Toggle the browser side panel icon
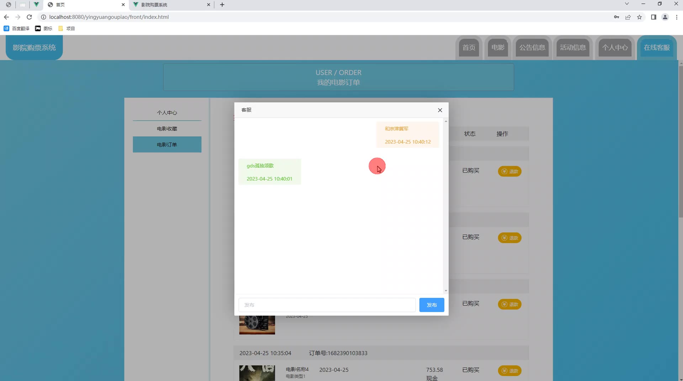 (x=653, y=17)
